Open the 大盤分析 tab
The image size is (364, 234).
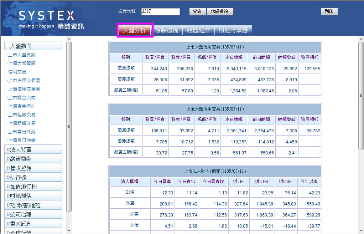pos(135,30)
